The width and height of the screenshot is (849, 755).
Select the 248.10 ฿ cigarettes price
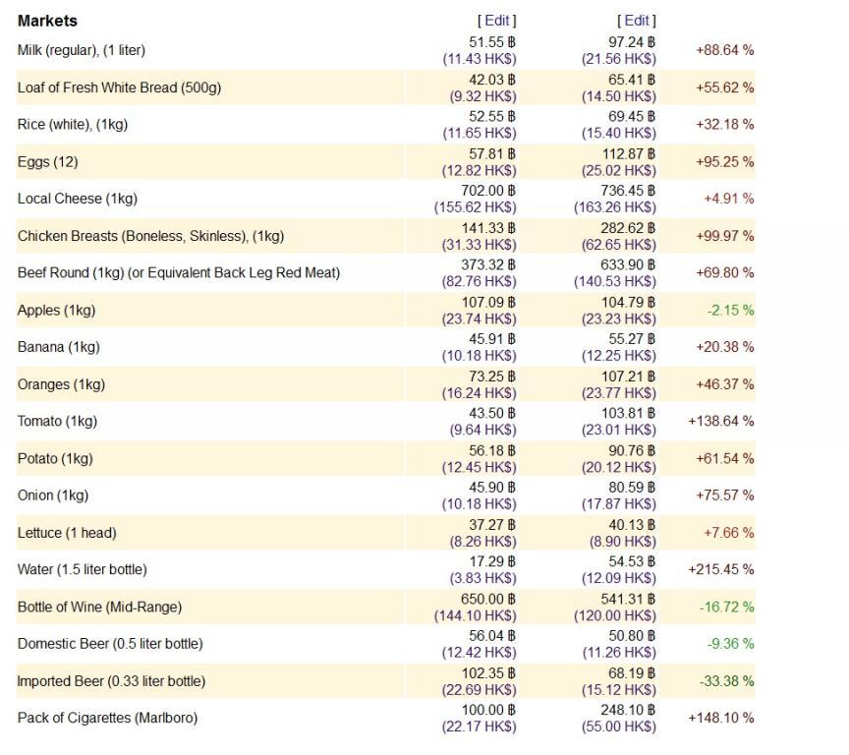(x=628, y=710)
